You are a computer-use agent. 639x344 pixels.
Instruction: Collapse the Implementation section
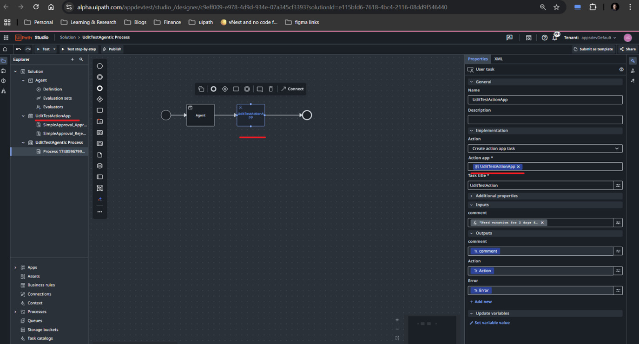[472, 131]
